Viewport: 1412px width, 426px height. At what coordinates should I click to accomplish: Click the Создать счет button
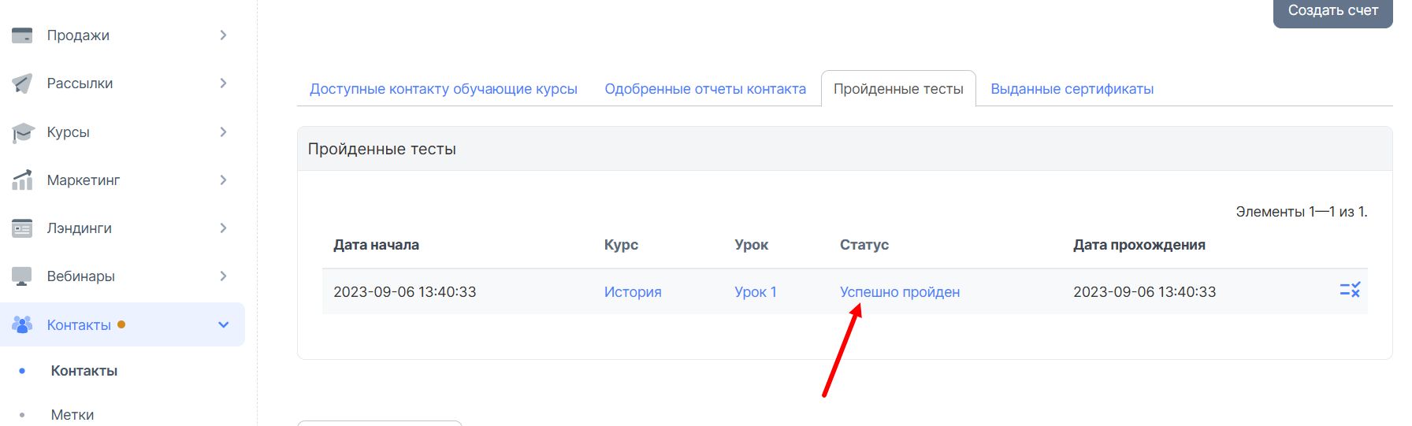pos(1333,12)
